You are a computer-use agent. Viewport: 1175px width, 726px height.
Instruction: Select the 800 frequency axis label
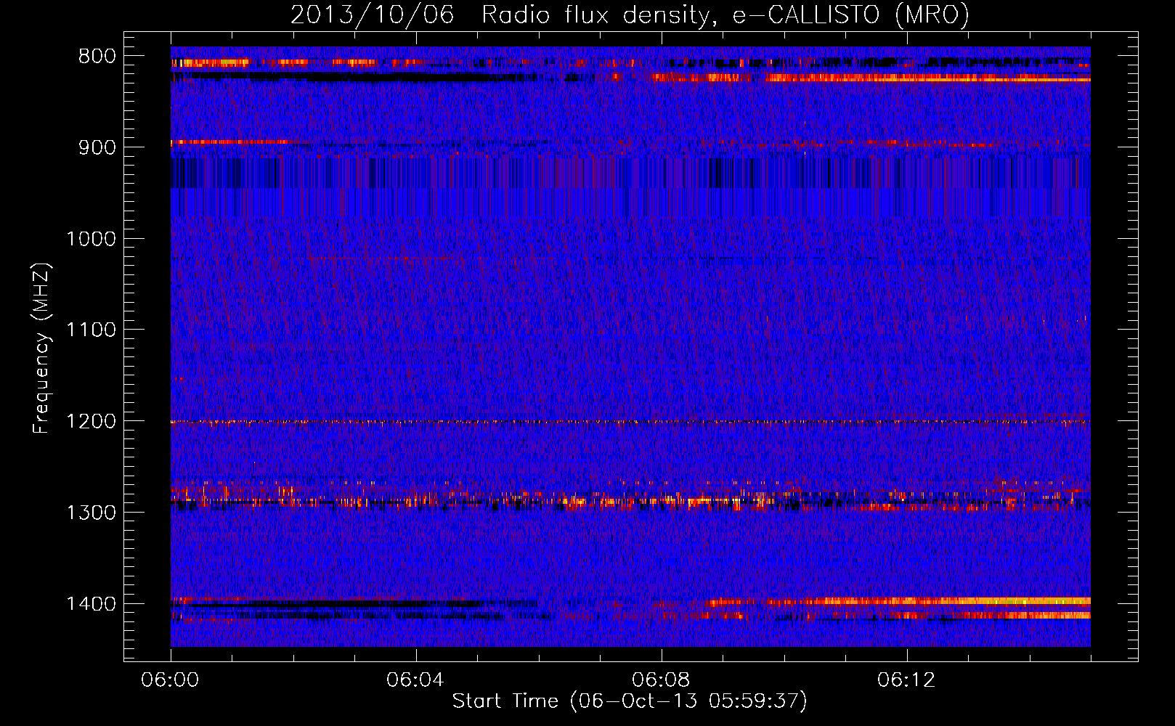coord(97,57)
